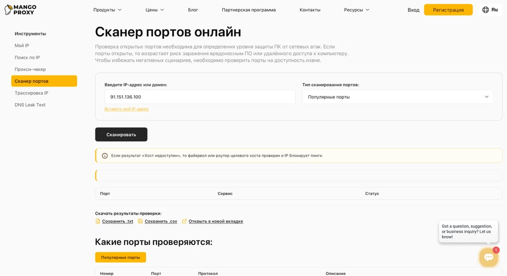Open the Контакты page
507x276 pixels.
(310, 10)
